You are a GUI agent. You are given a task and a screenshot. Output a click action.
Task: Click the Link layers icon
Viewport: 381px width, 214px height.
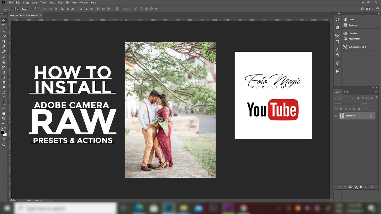[339, 187]
